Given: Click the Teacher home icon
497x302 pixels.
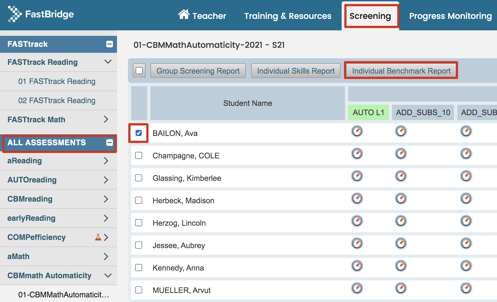Looking at the screenshot, I should [184, 14].
